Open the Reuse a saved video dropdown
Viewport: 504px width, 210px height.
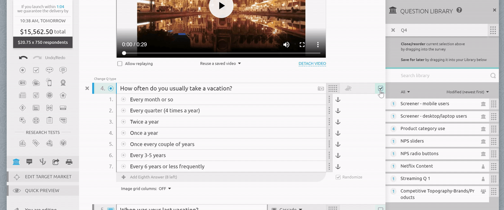coord(220,64)
